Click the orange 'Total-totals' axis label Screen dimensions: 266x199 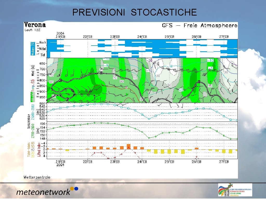click(29, 150)
